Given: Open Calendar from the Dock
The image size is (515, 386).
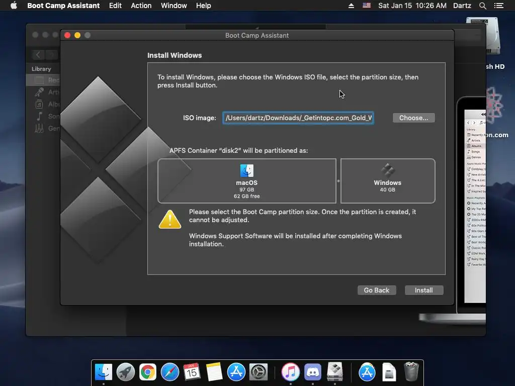Looking at the screenshot, I should point(192,372).
